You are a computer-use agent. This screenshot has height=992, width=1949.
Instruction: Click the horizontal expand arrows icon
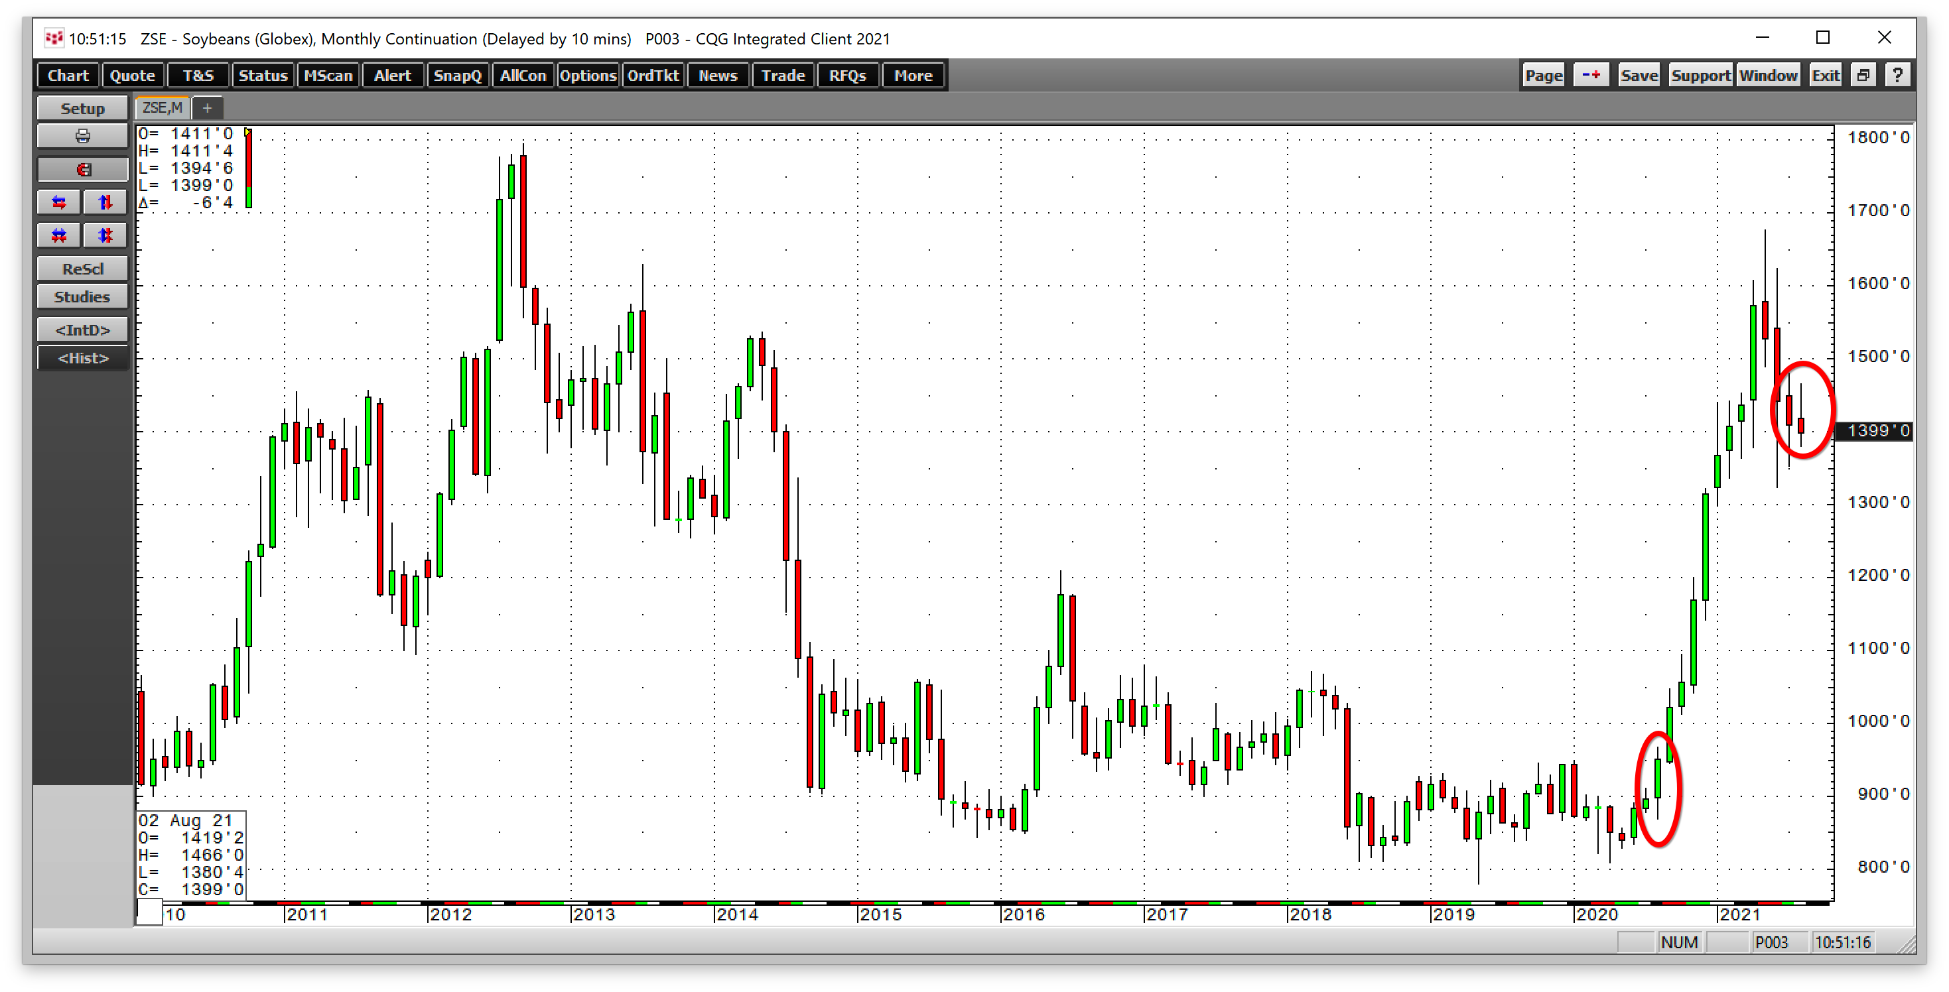59,203
